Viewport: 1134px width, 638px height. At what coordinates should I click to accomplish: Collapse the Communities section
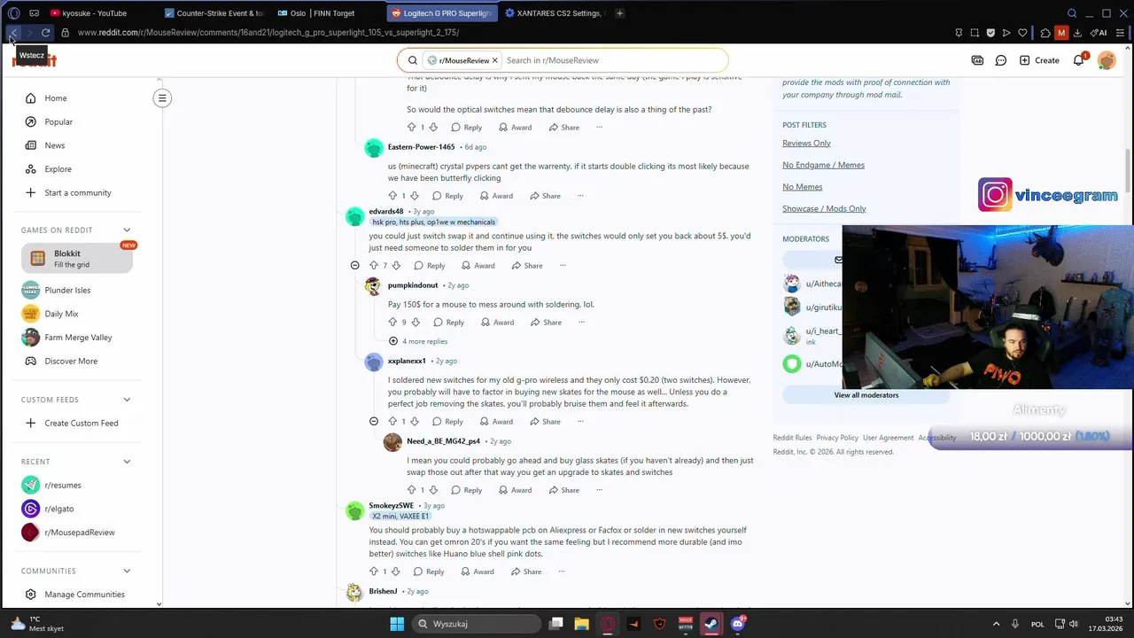click(127, 572)
